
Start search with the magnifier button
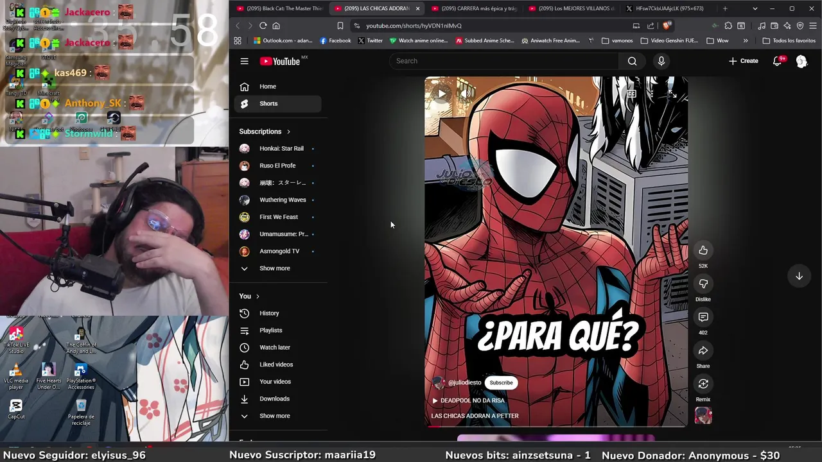(632, 61)
